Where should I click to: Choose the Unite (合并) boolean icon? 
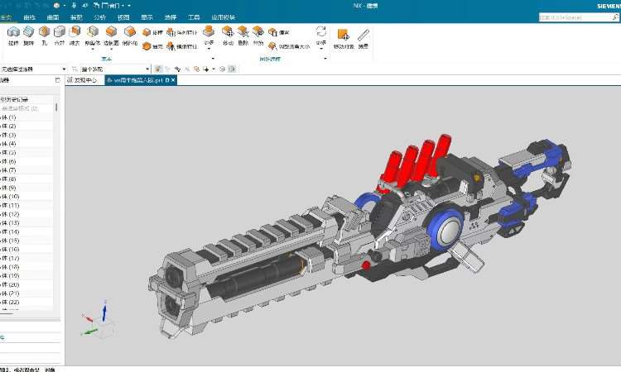click(60, 34)
